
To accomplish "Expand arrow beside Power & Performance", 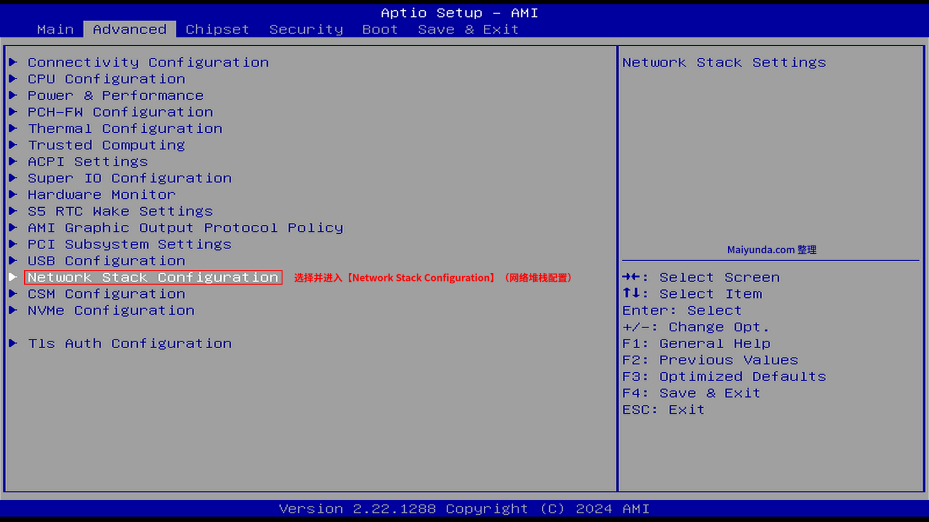I will click(x=13, y=95).
